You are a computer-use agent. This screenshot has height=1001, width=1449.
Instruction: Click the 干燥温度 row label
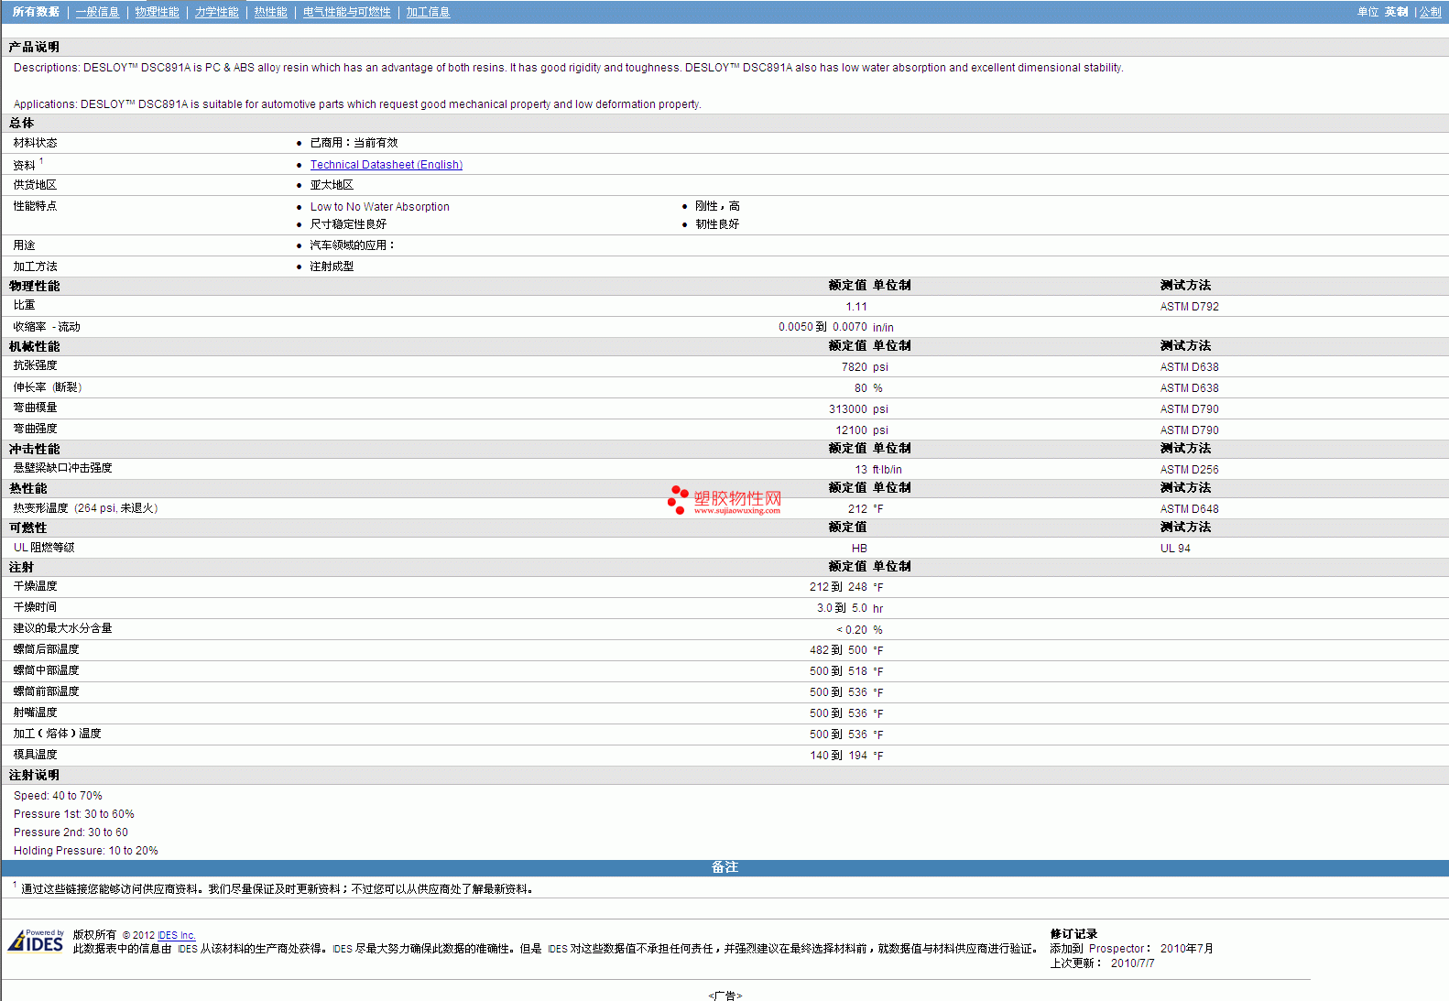coord(35,586)
